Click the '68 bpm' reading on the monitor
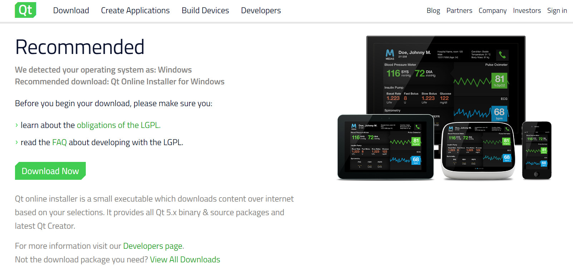The height and width of the screenshot is (267, 573). point(499,114)
